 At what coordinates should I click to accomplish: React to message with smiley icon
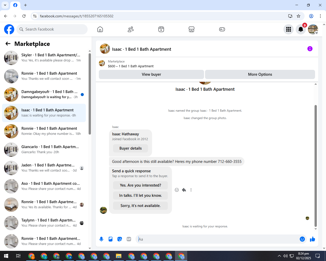177,190
